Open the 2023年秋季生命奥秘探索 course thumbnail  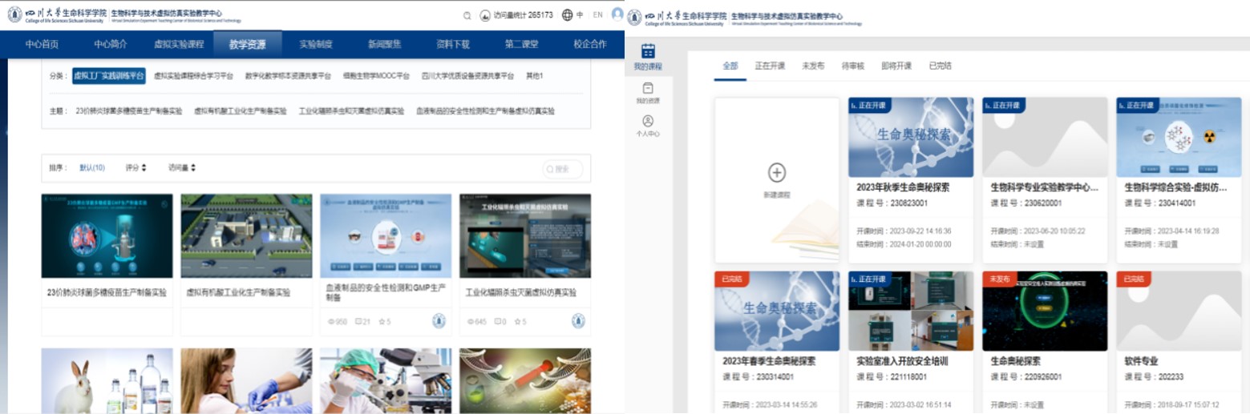click(911, 138)
